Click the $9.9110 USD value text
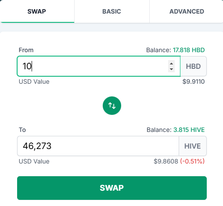Viewport: 223px width, 206px height. pyautogui.click(x=194, y=82)
